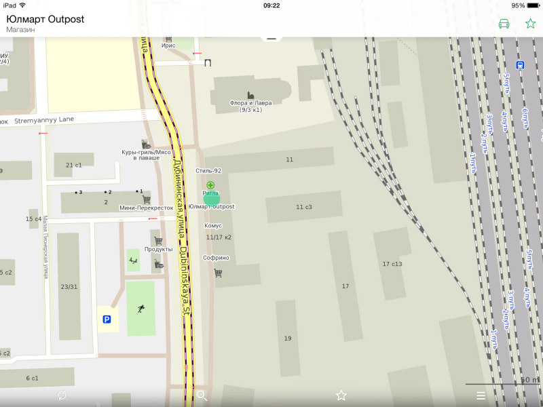Image resolution: width=543 pixels, height=407 pixels.
Task: Bookmark Юлмарт Outpost with the top-right star
Action: point(530,24)
